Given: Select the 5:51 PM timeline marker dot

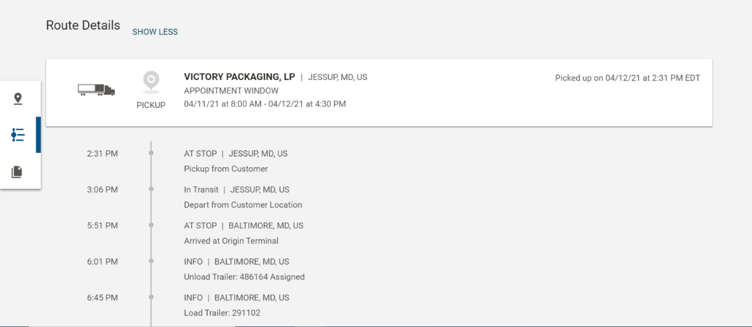Looking at the screenshot, I should [x=151, y=225].
